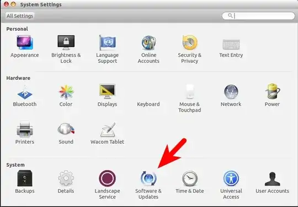Open the Appearance settings
Screen dimensions: 298x207
pos(25,46)
